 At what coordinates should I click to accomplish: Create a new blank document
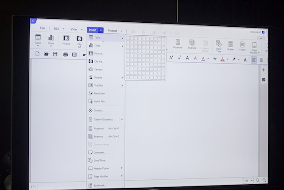(37, 54)
